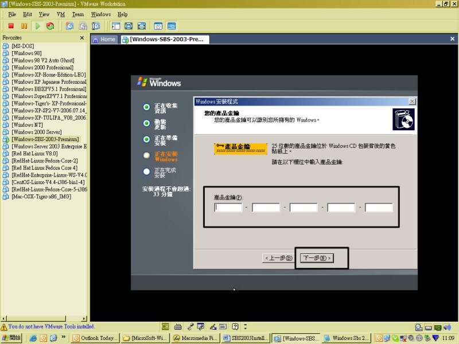Select [Windows BBXPV5.1 Professional] favorite
Image resolution: width=459 pixels, height=344 pixels.
coord(49,89)
